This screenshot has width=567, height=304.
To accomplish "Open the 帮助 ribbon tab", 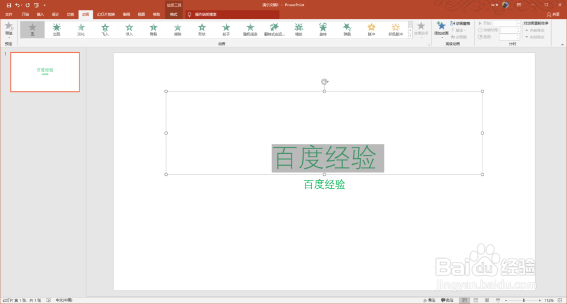I will [x=156, y=15].
